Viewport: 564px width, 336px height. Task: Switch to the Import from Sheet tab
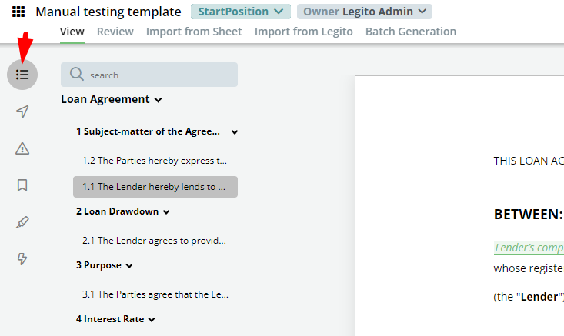pyautogui.click(x=194, y=32)
